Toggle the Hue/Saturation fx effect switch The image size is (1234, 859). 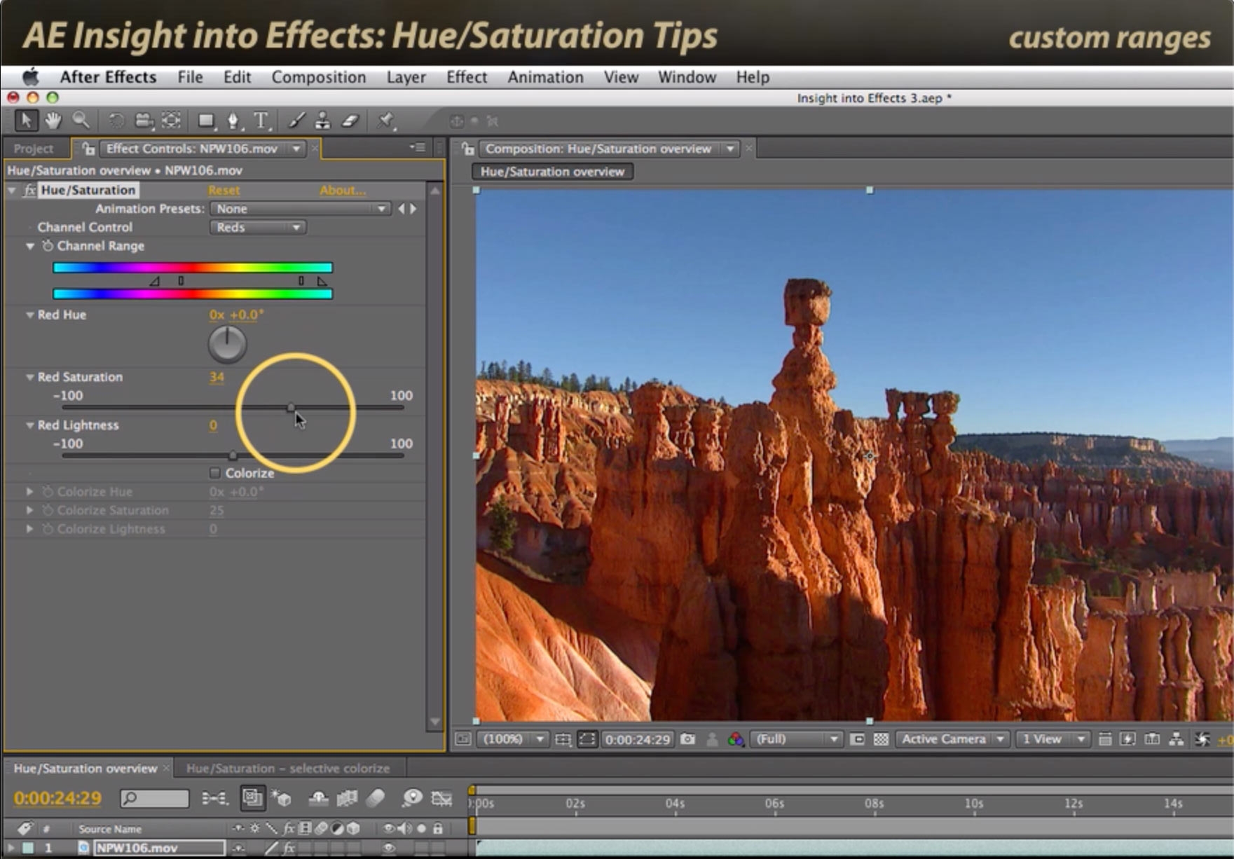[x=29, y=190]
